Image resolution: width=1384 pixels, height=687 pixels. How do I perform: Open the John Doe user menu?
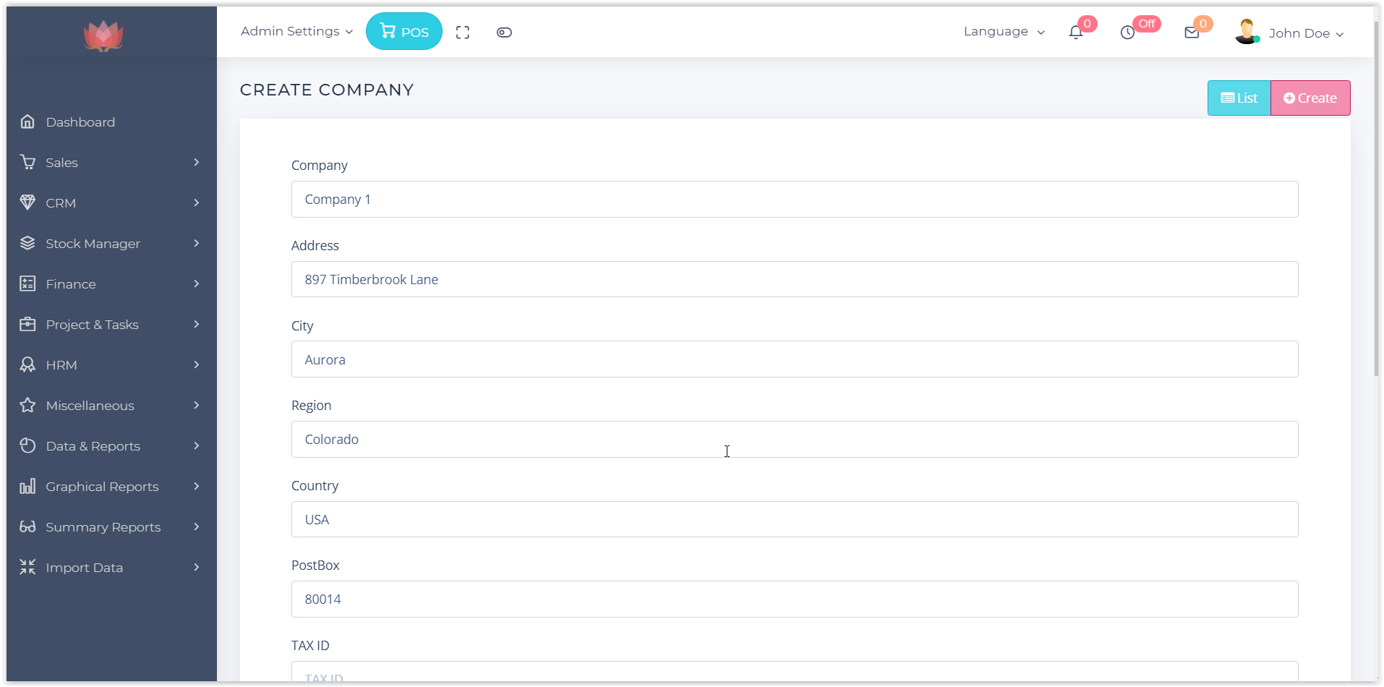pyautogui.click(x=1289, y=33)
